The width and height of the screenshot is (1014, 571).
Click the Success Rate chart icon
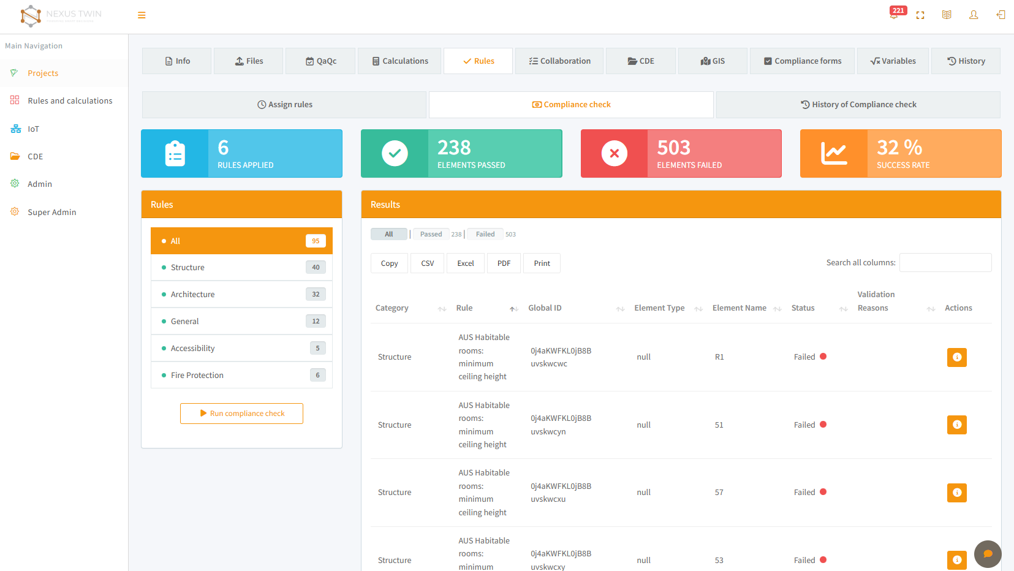(x=834, y=154)
